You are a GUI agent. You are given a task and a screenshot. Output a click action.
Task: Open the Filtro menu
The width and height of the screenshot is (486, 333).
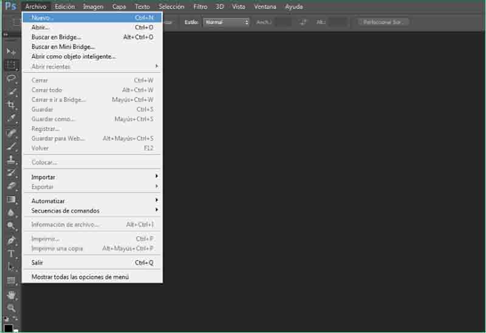pos(200,7)
